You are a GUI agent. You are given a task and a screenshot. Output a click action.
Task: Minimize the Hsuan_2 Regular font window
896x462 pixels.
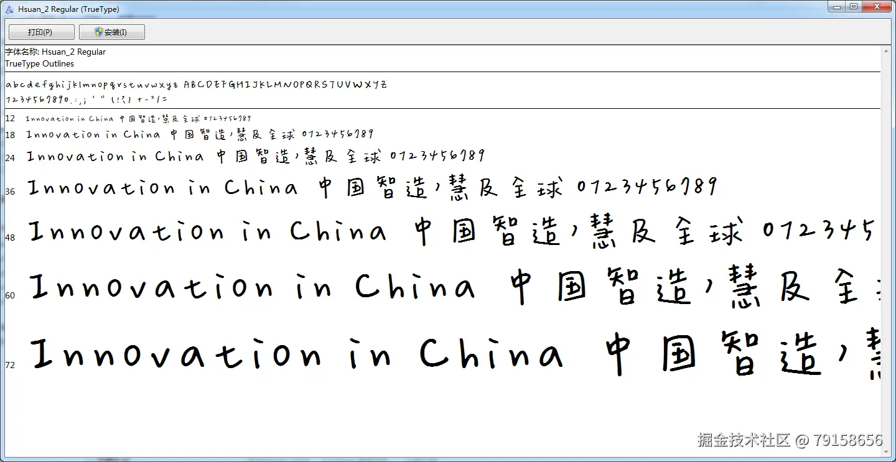(x=837, y=7)
